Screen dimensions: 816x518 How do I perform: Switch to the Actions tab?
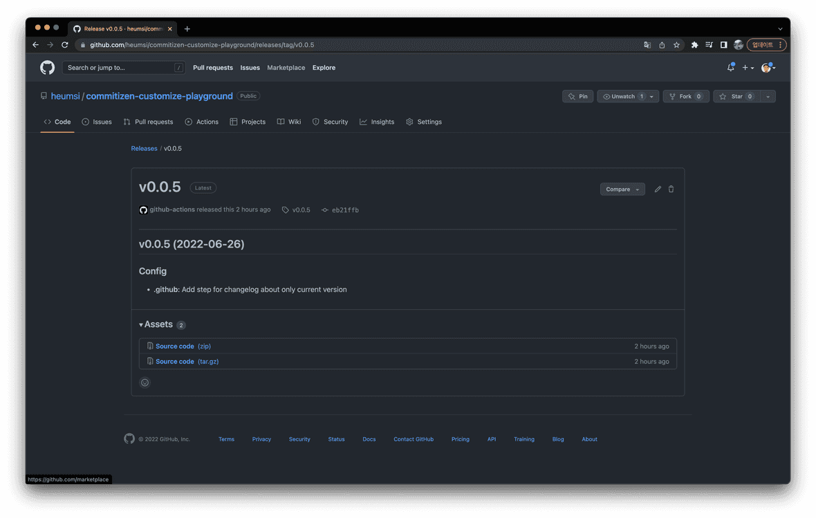click(201, 122)
